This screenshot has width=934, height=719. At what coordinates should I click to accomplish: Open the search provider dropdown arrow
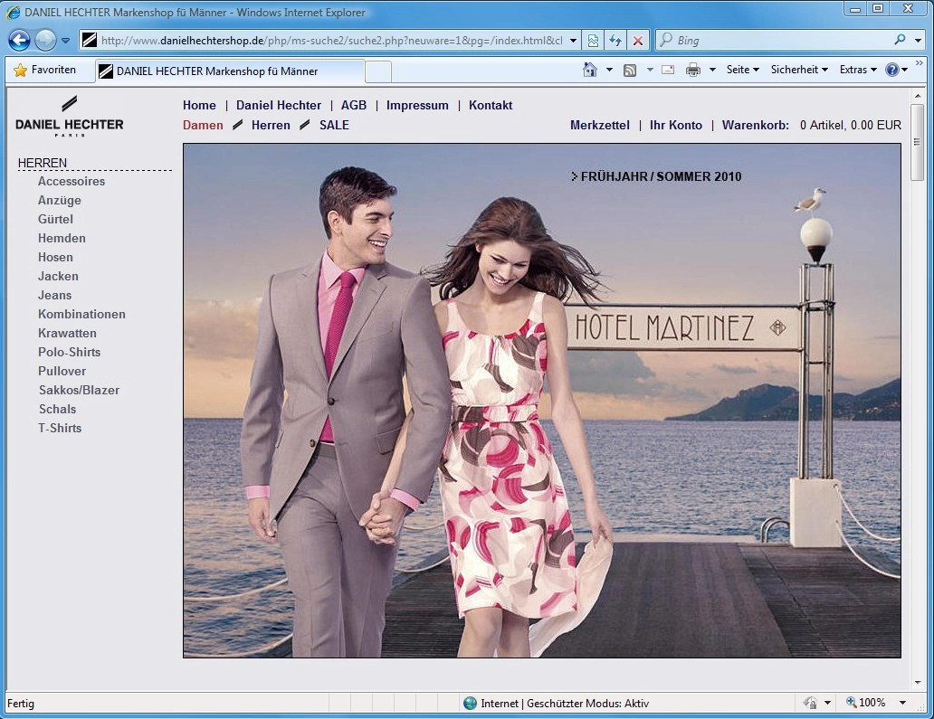click(x=918, y=41)
